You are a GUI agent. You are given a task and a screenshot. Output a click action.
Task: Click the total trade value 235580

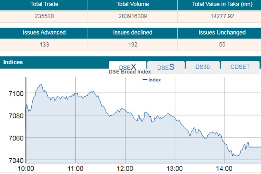44,16
